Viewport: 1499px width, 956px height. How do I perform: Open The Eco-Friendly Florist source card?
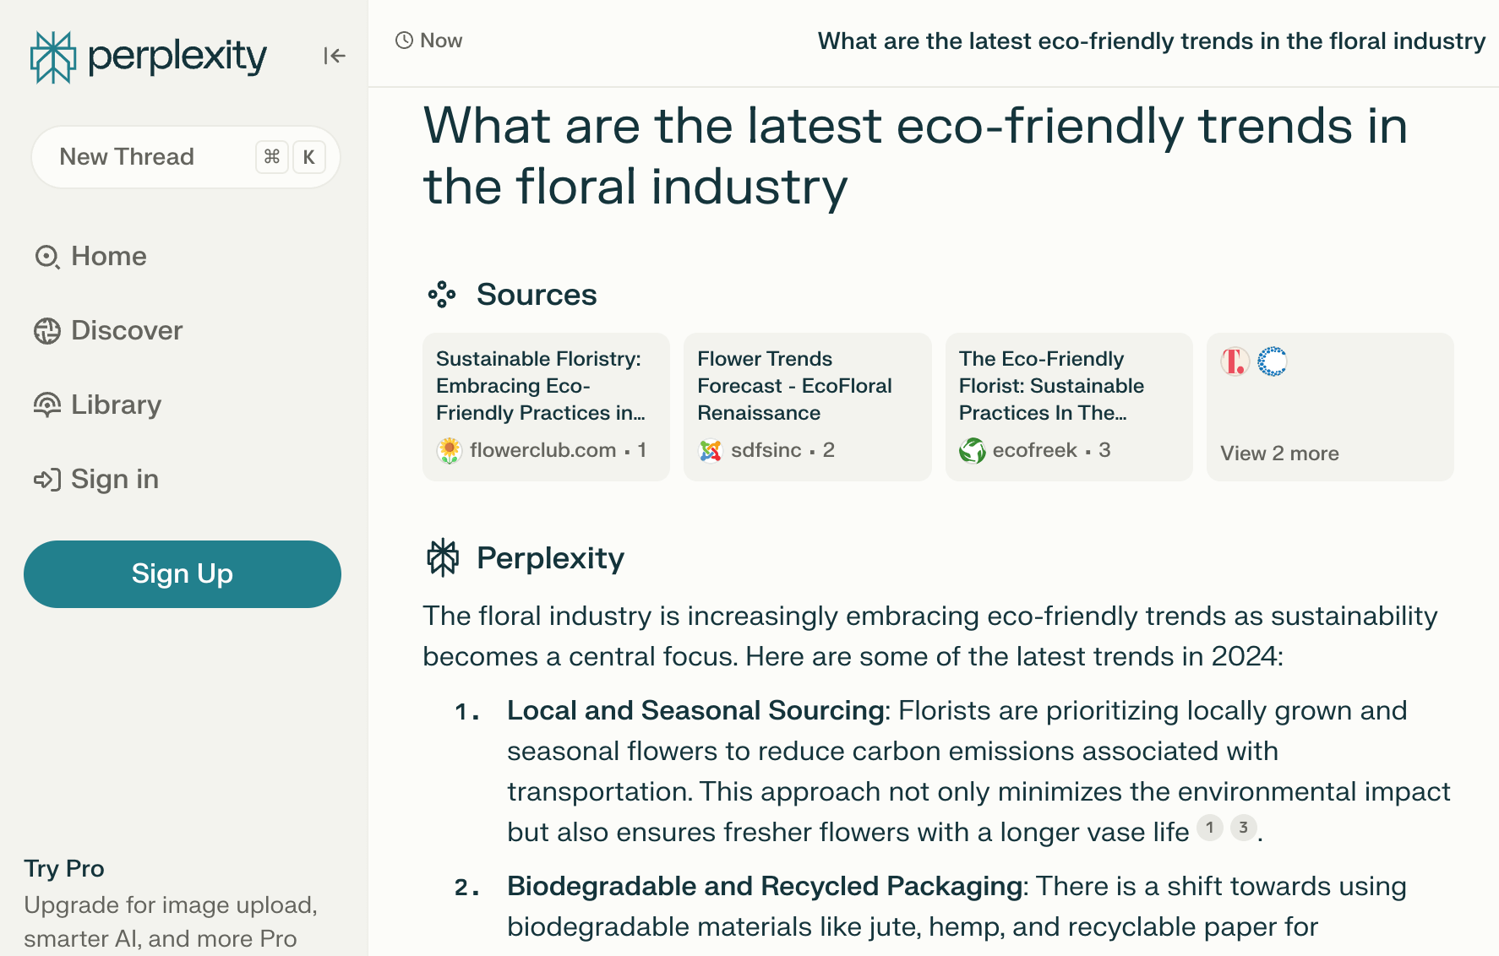tap(1069, 407)
